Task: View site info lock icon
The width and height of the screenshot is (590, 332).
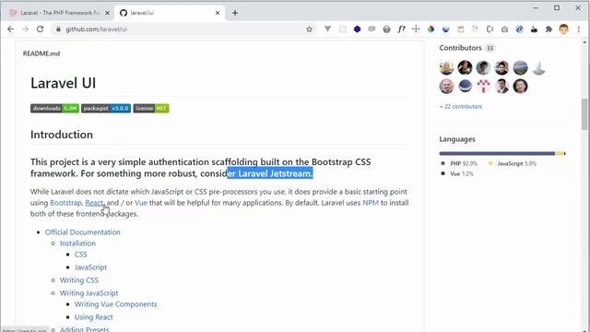Action: (x=58, y=29)
